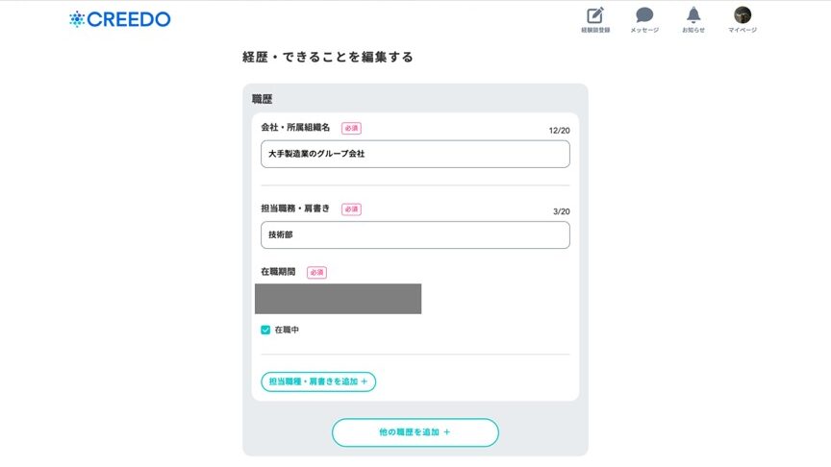Image resolution: width=831 pixels, height=467 pixels.
Task: Add another title with 担当職種・肩書きを追加
Action: 318,381
